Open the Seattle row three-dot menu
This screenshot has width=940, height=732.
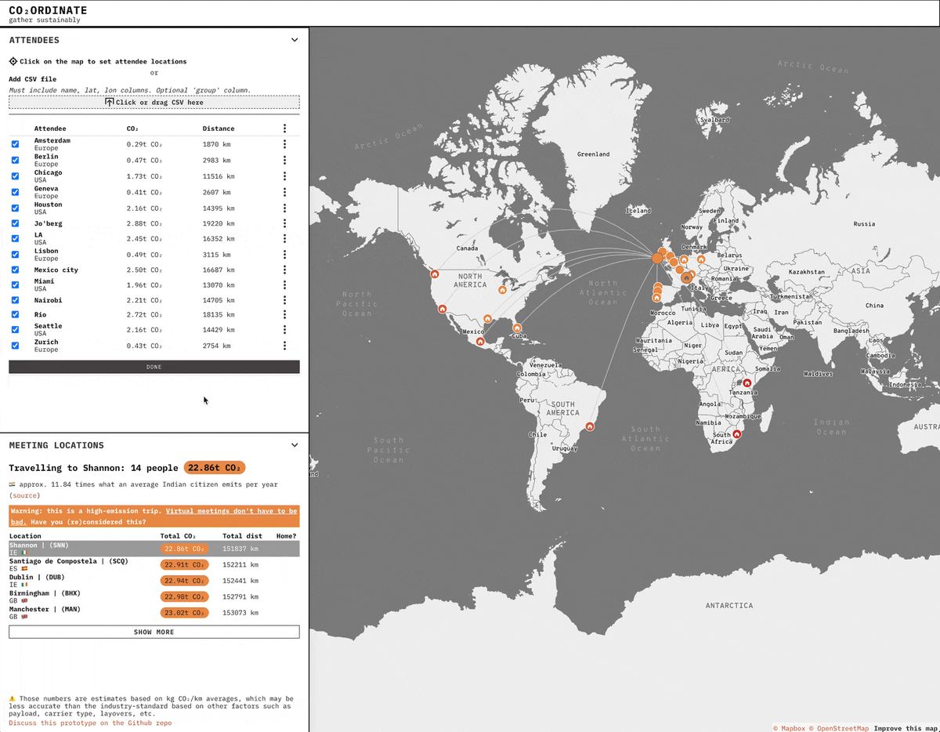point(284,330)
